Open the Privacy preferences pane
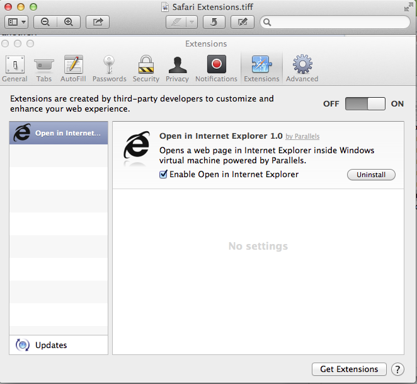This screenshot has height=384, width=417. point(178,69)
